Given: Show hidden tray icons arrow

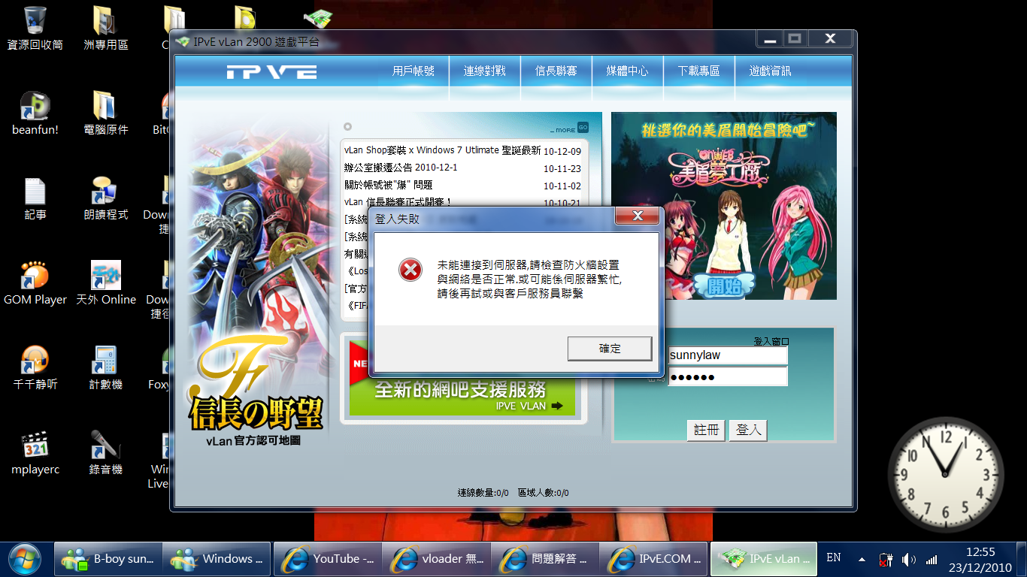Looking at the screenshot, I should pyautogui.click(x=862, y=560).
